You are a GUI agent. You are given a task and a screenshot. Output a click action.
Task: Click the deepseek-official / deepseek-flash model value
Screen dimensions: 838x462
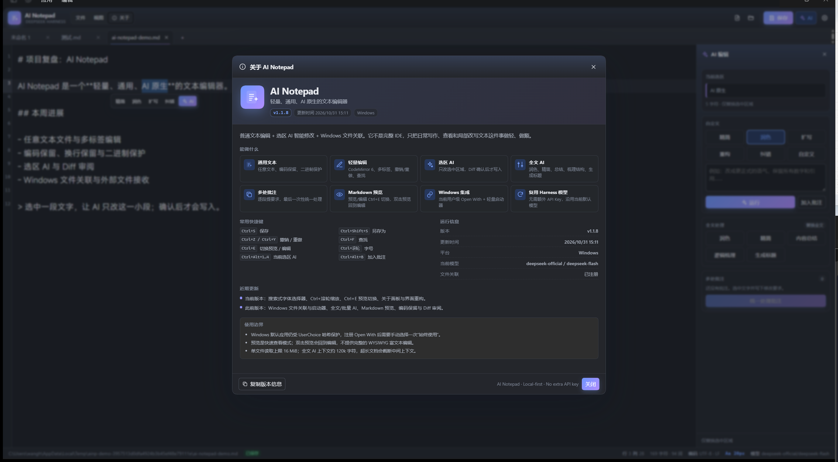pos(562,263)
